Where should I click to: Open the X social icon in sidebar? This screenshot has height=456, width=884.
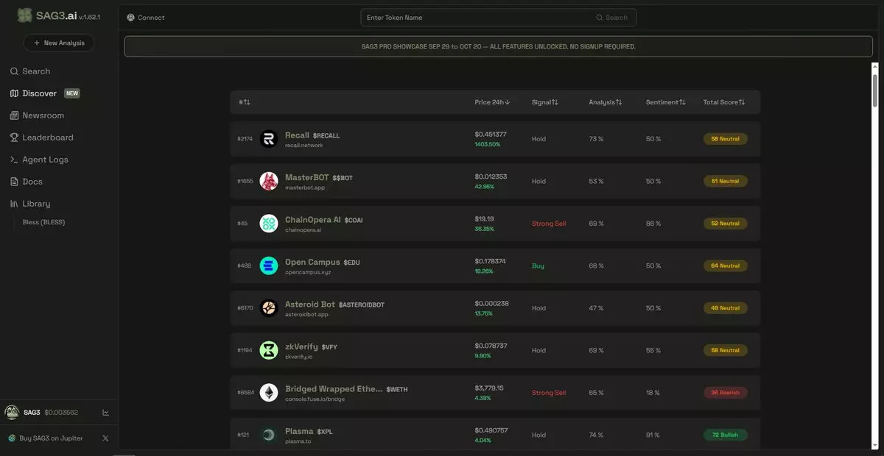coord(105,438)
